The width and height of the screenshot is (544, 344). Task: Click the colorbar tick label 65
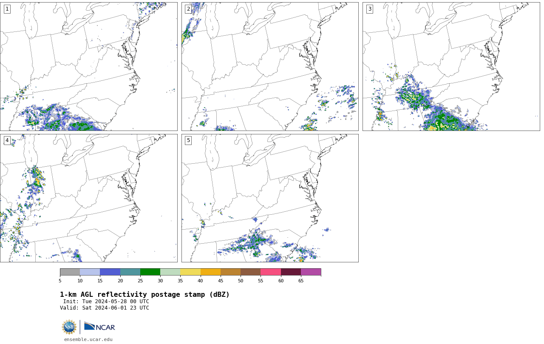click(x=301, y=281)
